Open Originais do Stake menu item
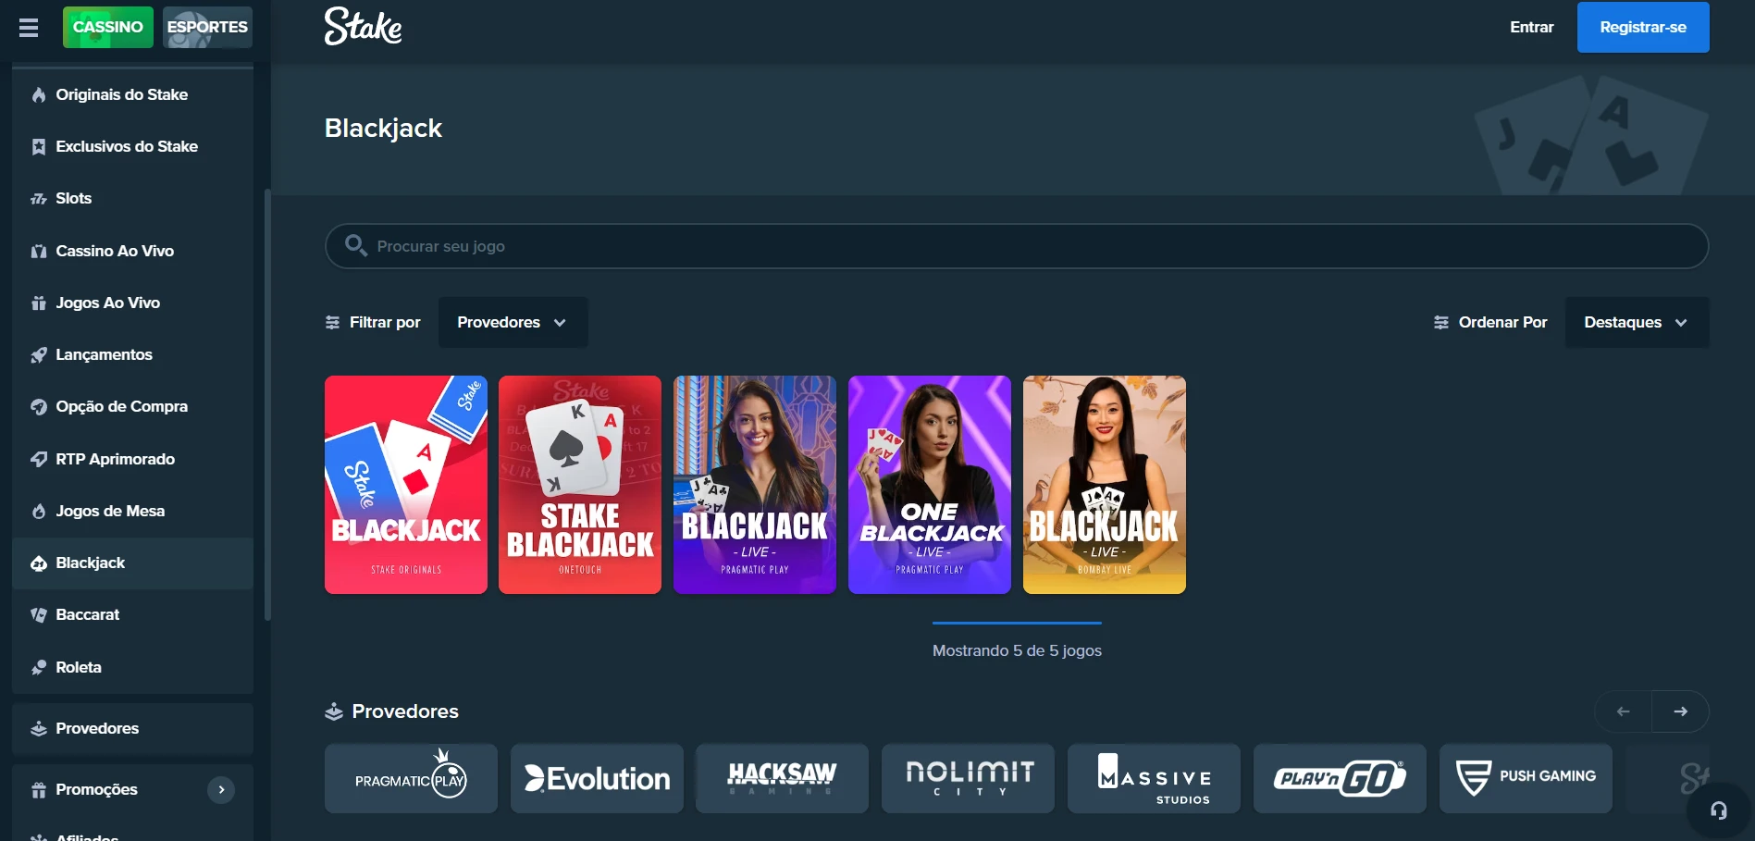The height and width of the screenshot is (841, 1755). pos(133,94)
